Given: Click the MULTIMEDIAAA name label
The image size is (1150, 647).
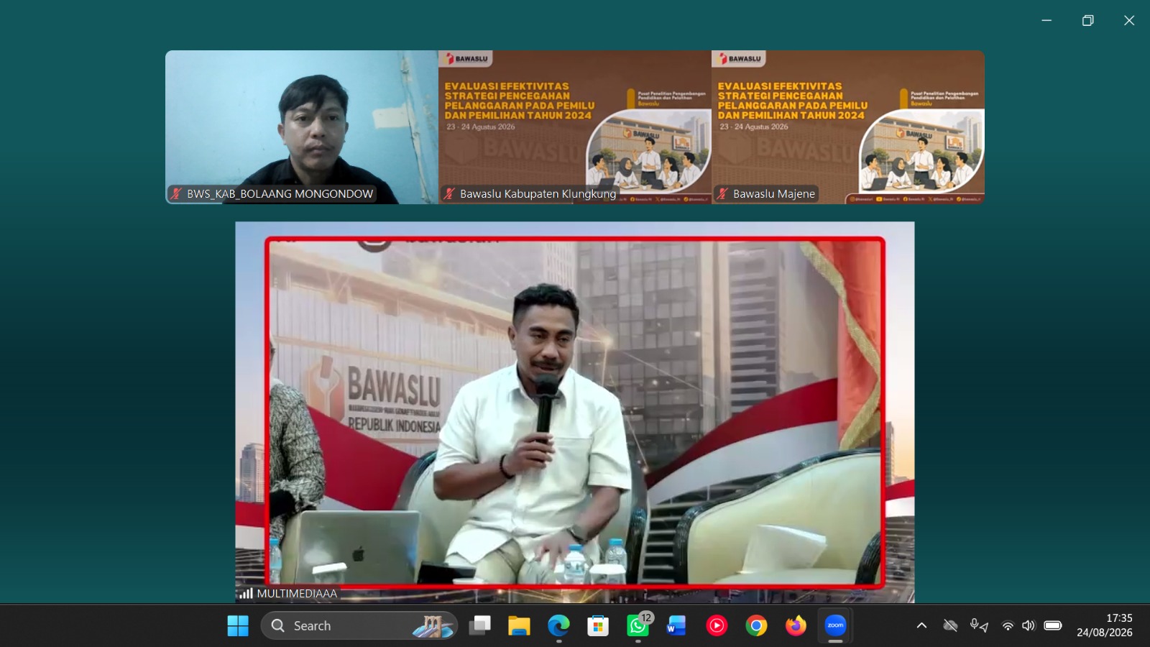Looking at the screenshot, I should coord(297,594).
